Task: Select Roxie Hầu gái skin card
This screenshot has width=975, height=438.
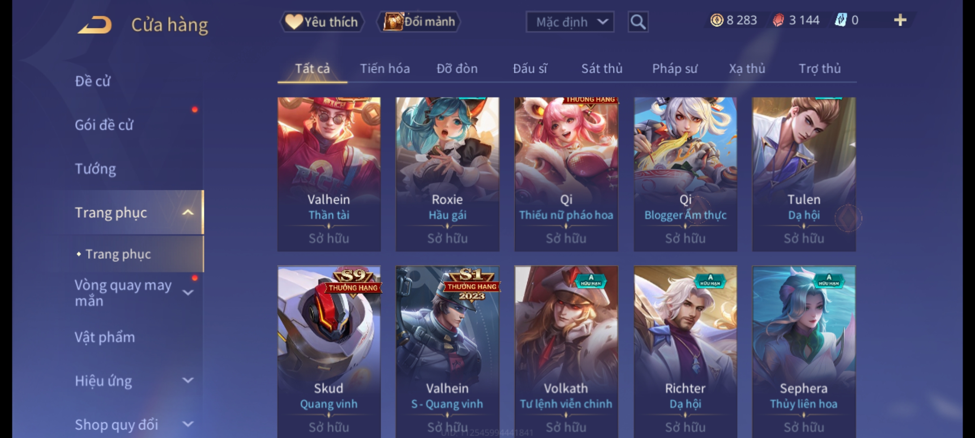Action: coord(447,174)
